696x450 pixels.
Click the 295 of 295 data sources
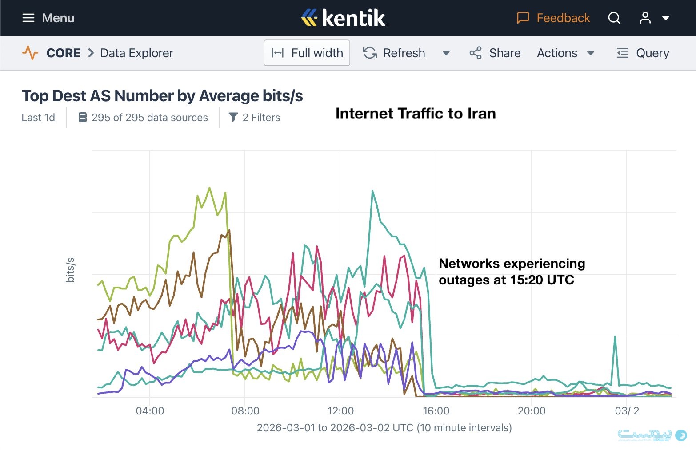(x=143, y=118)
